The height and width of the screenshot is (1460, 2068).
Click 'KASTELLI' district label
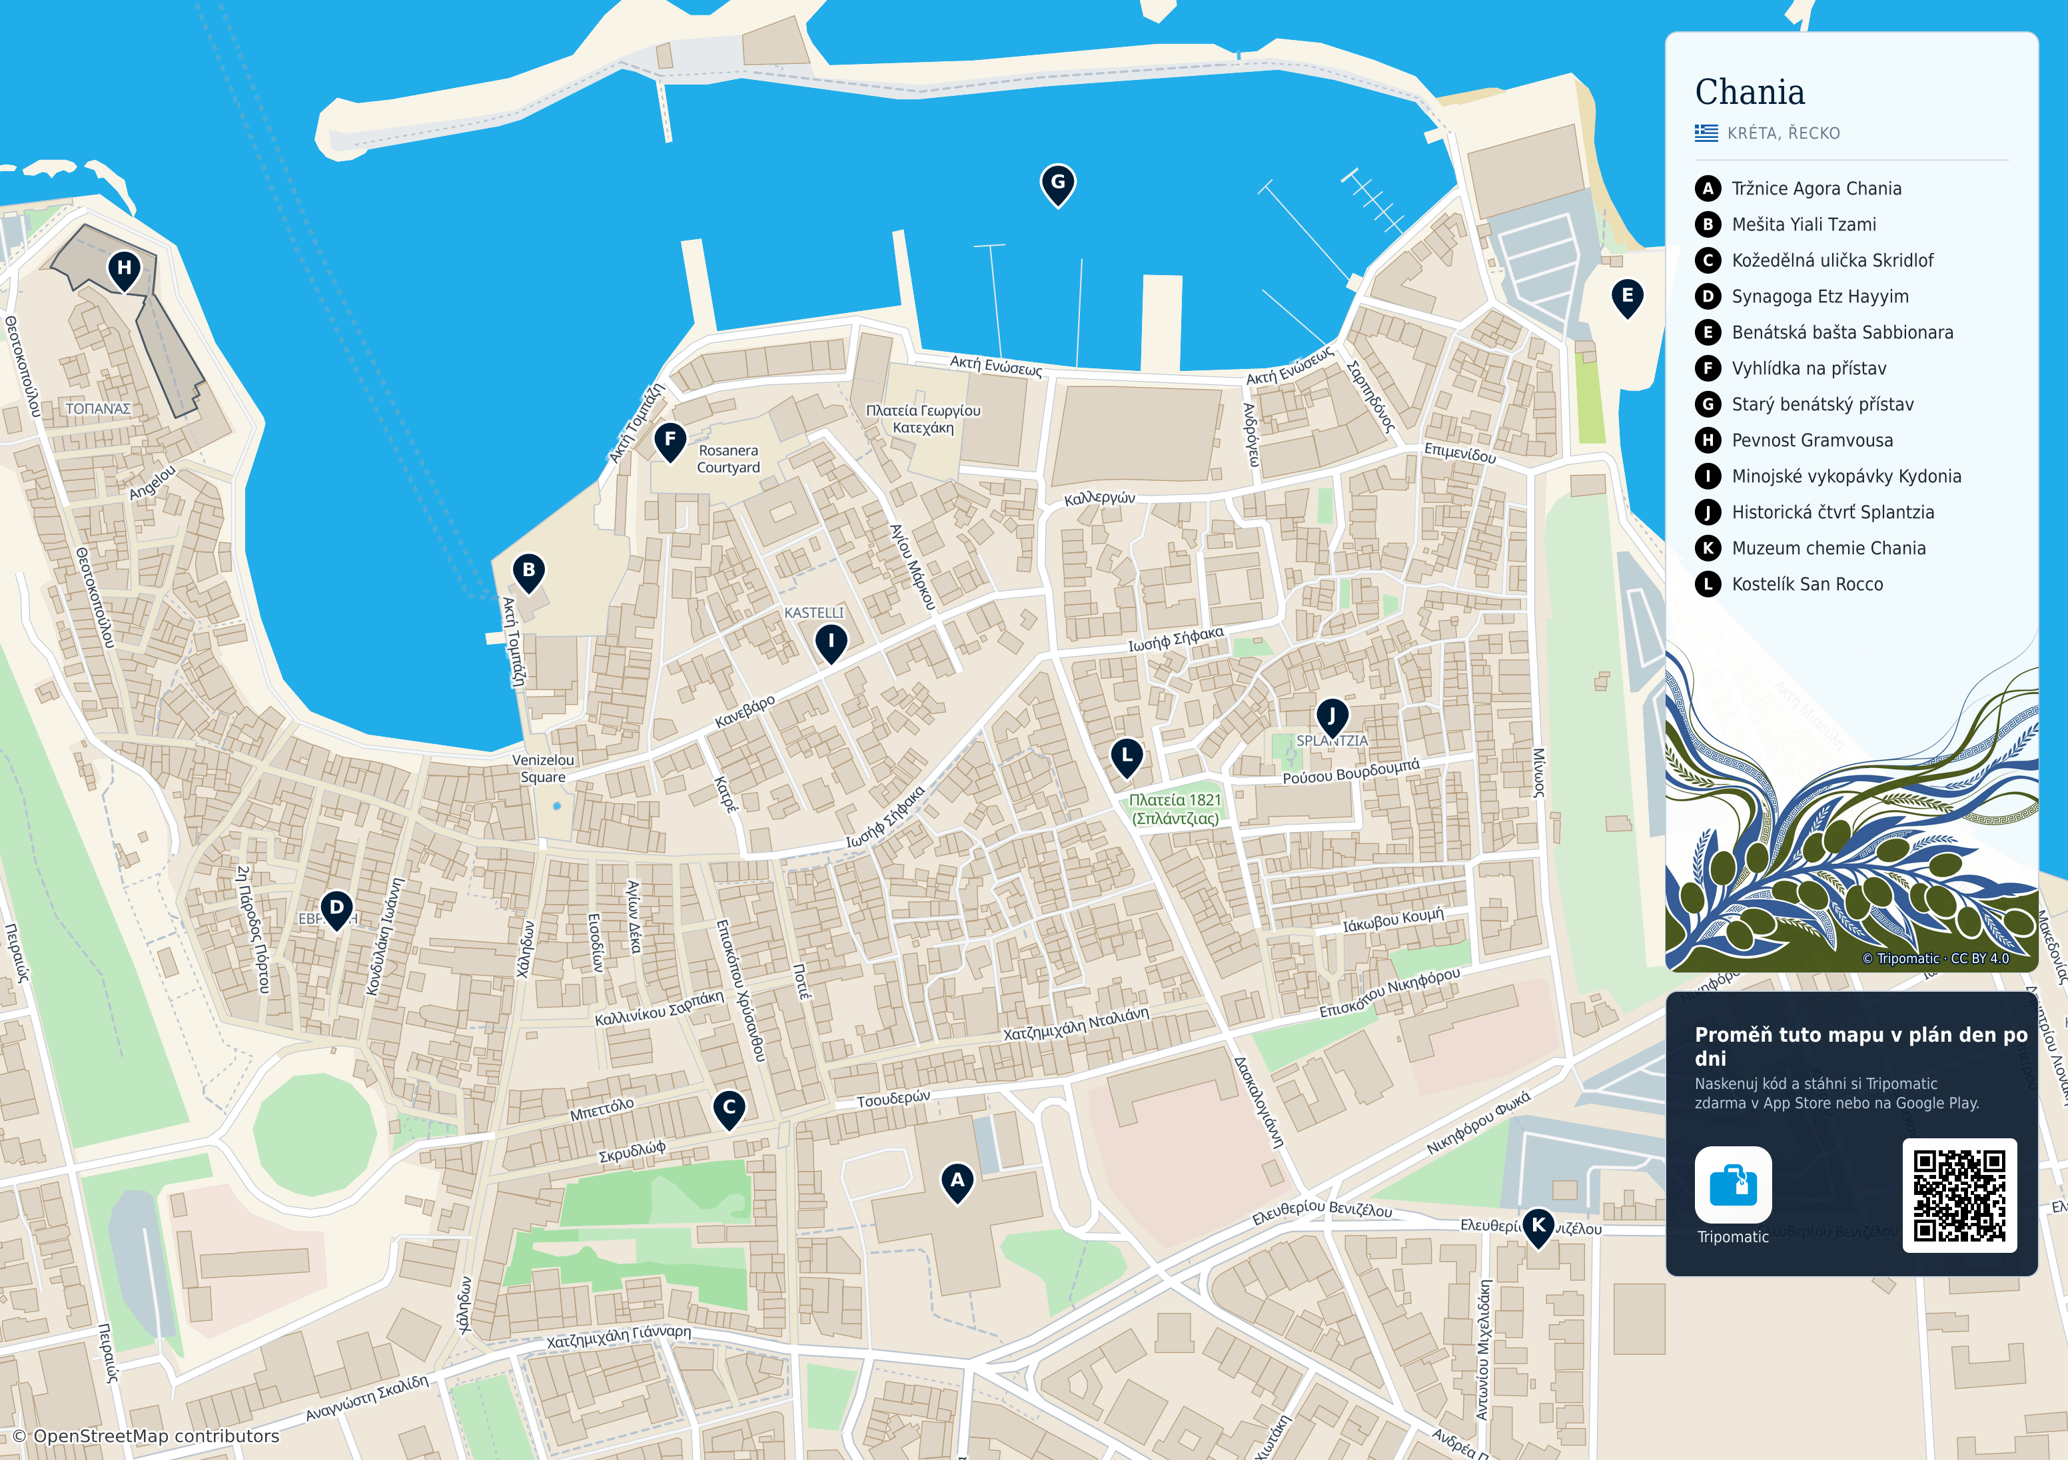pos(814,613)
